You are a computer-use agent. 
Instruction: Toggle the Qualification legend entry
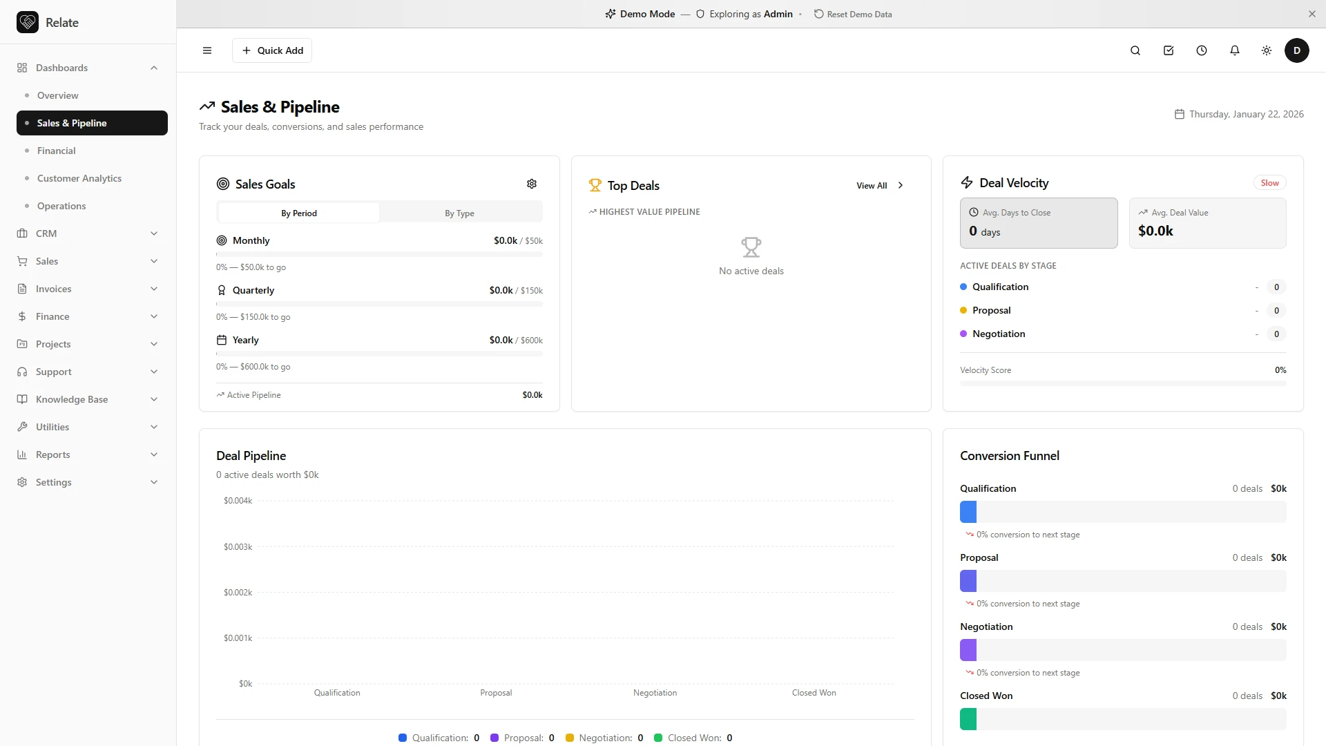tap(439, 738)
